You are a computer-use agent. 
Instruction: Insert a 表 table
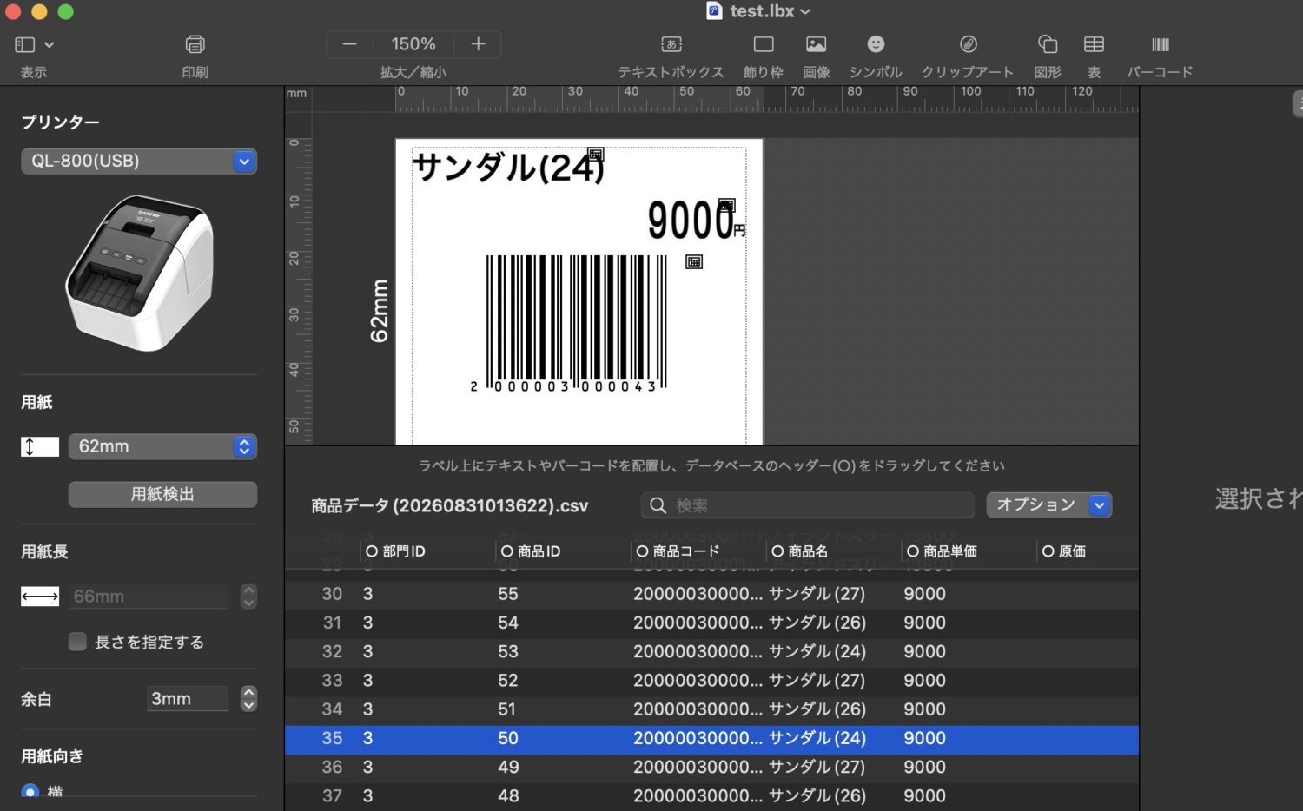pyautogui.click(x=1094, y=44)
